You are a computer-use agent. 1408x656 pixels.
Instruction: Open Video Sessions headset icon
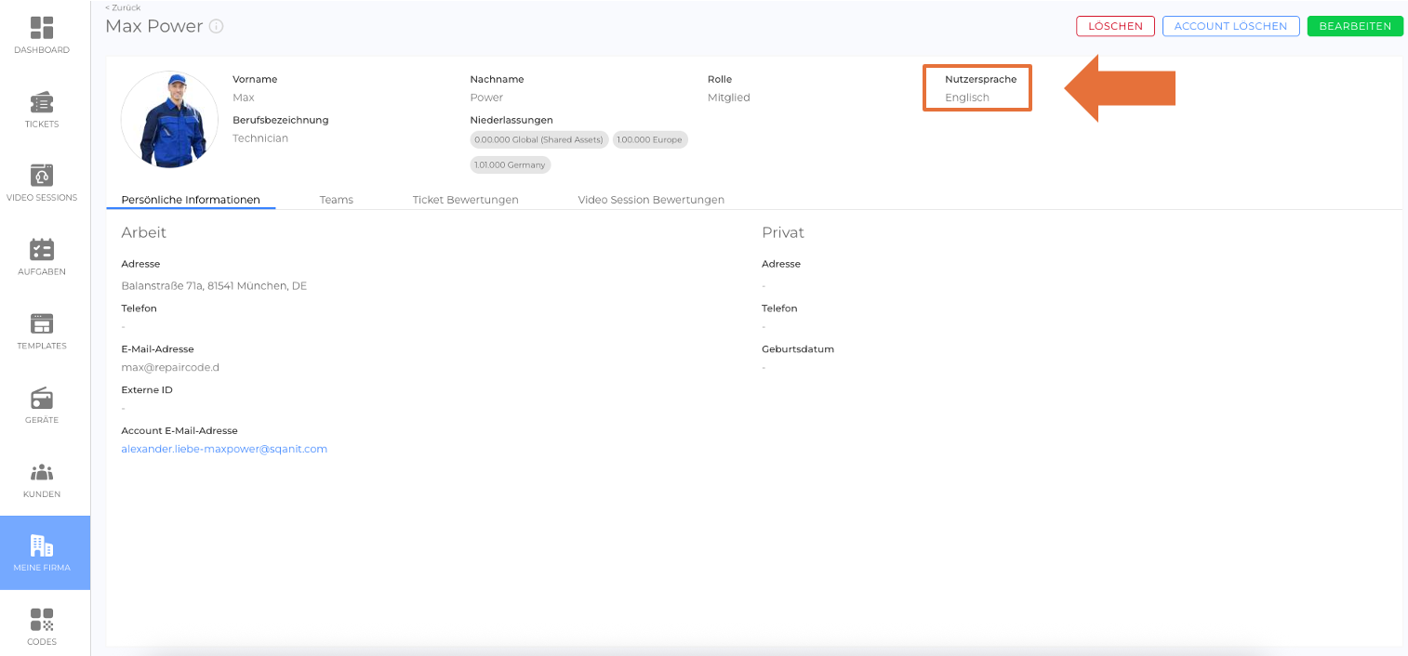pyautogui.click(x=42, y=176)
